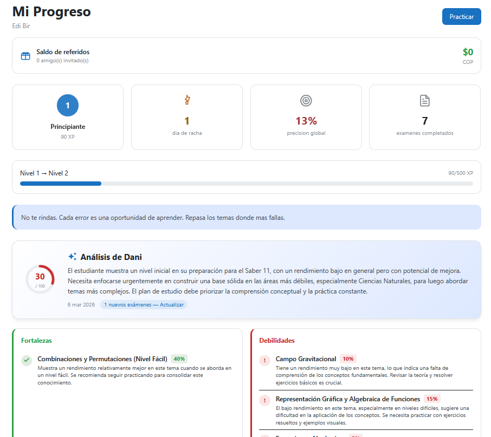Click the green checkmark beside Combinaciones y Permutaciones

point(27,360)
